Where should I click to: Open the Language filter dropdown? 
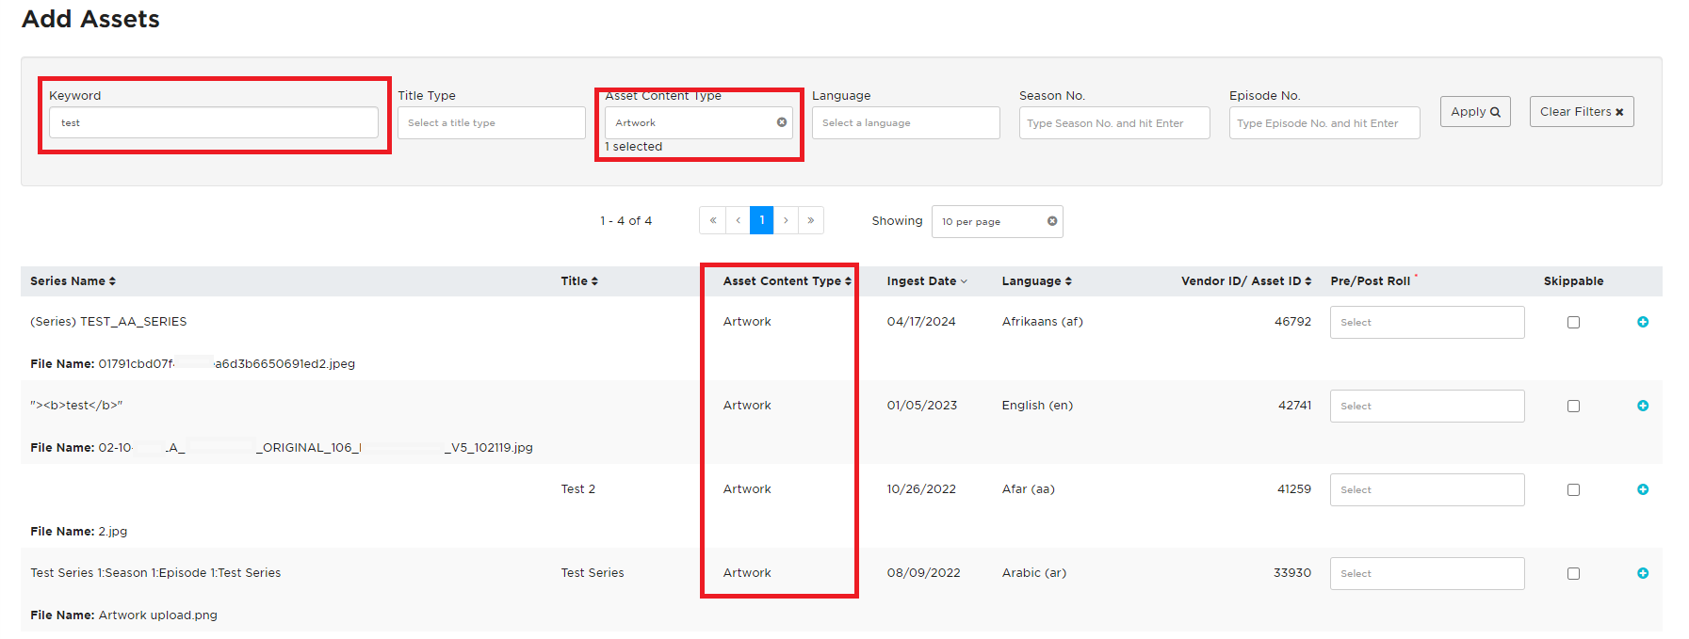point(905,122)
